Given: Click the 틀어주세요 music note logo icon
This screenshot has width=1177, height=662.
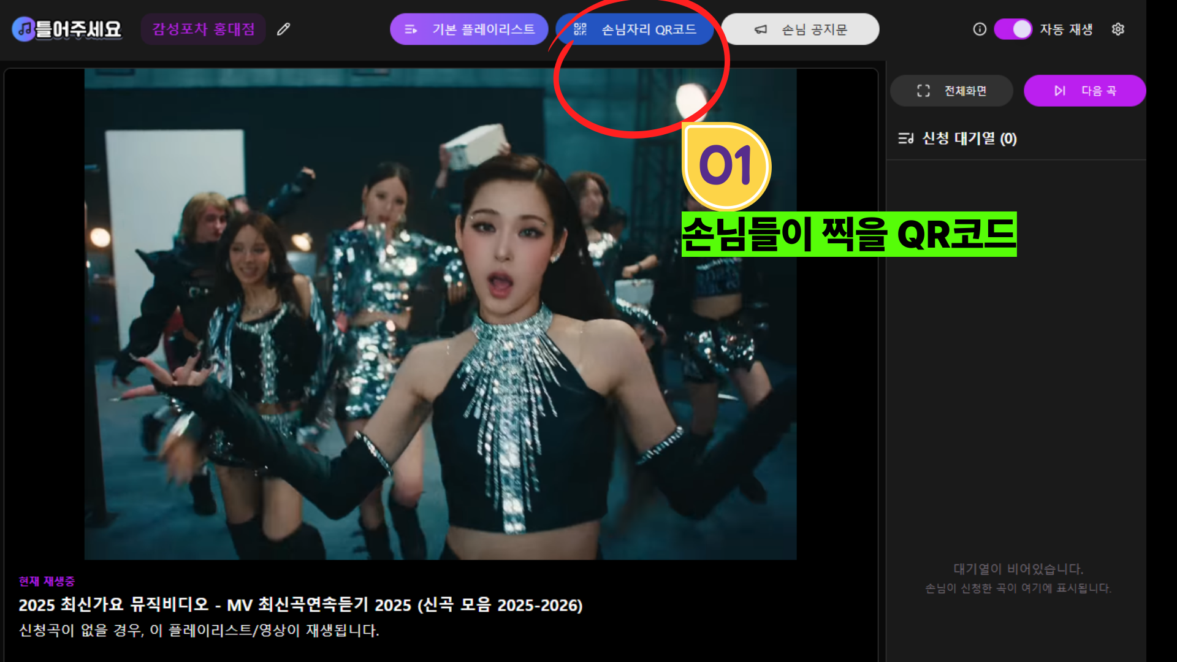Looking at the screenshot, I should point(23,28).
